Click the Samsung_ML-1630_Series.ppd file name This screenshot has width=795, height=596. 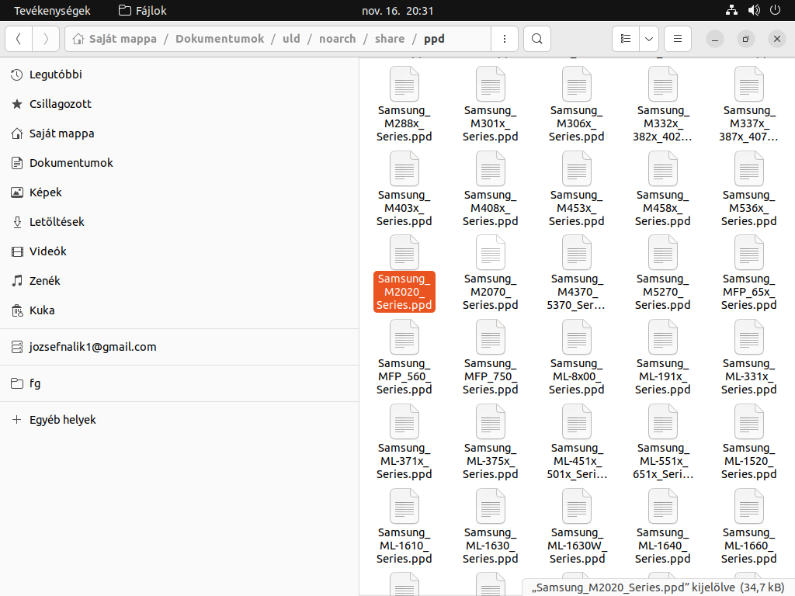(491, 546)
